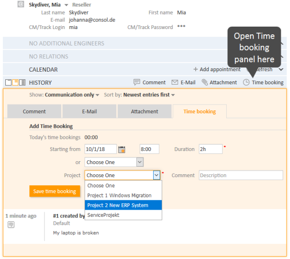Click the CM/Track Password masked value

pyautogui.click(x=181, y=27)
